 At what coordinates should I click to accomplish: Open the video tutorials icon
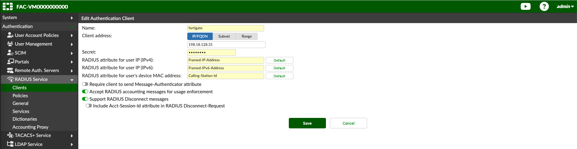(x=525, y=6)
